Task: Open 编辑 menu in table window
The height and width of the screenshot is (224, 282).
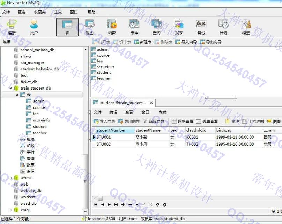Action: tap(113, 112)
